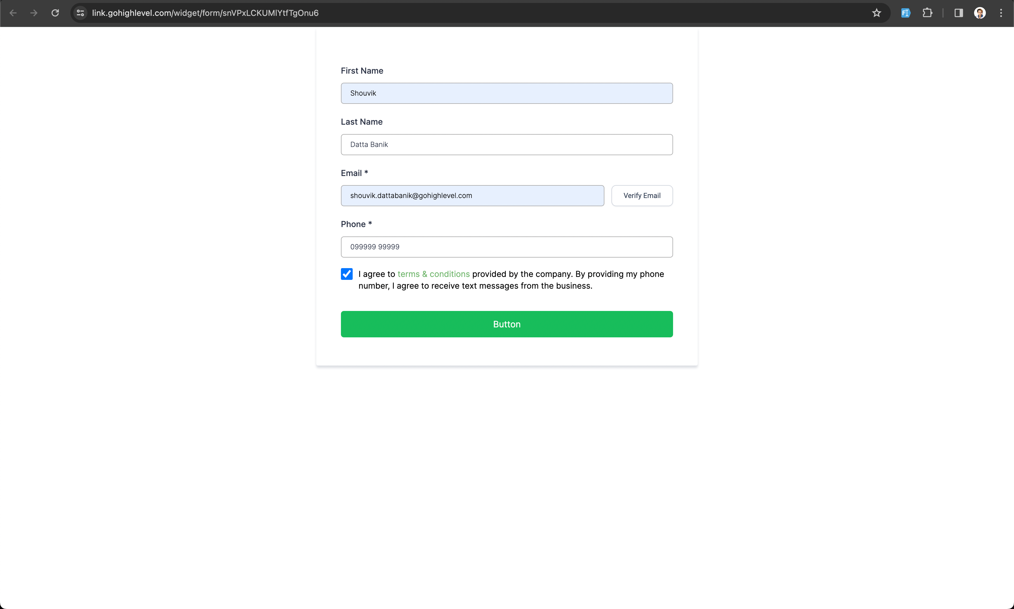This screenshot has height=609, width=1014.
Task: Uncheck the terms agreement checkbox
Action: 347,274
